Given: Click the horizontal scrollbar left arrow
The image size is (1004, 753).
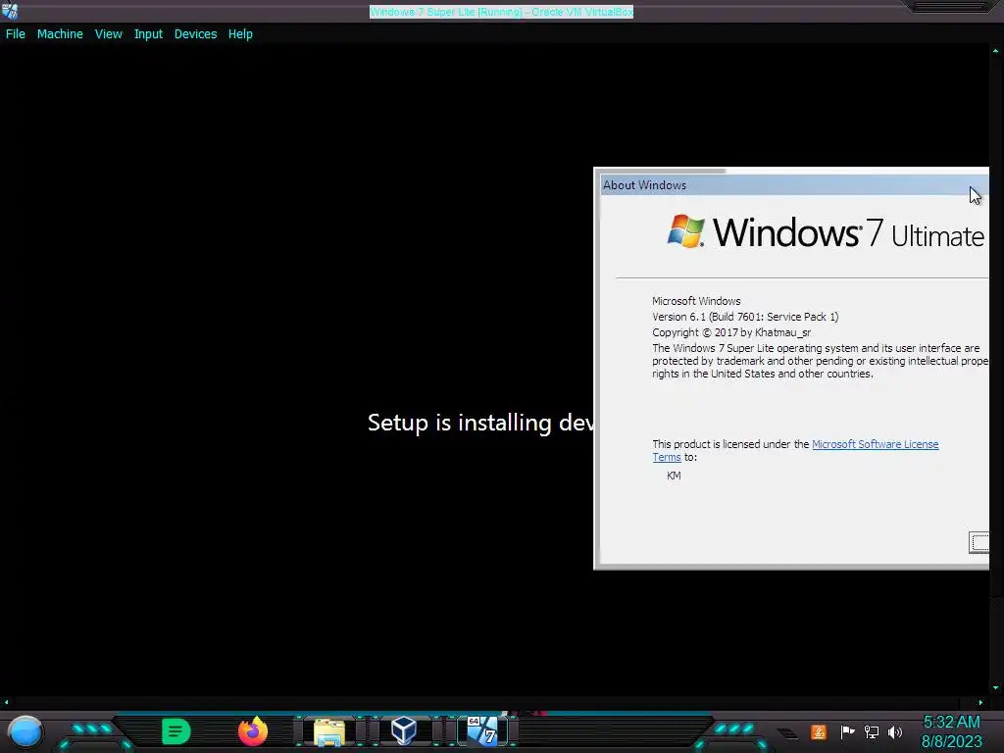Looking at the screenshot, I should pyautogui.click(x=7, y=702).
